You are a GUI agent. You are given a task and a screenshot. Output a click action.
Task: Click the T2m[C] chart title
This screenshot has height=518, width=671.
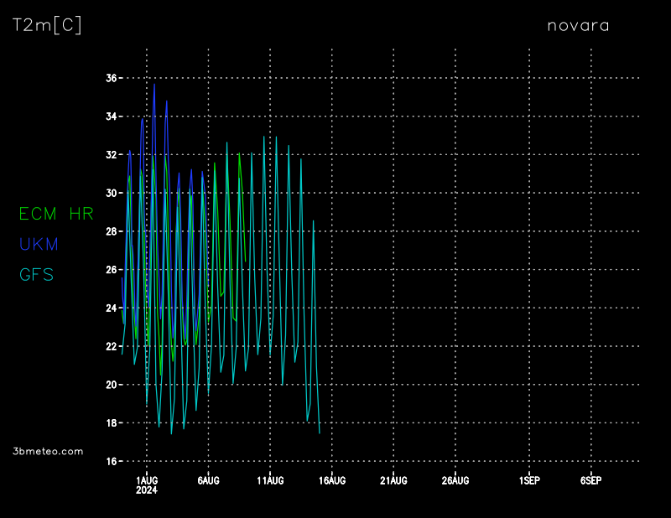click(x=47, y=26)
